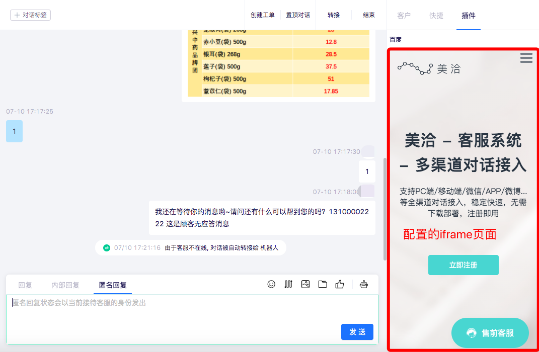Click the conversation scrollbar
Viewport: 539px width, 352px height.
pos(384,209)
